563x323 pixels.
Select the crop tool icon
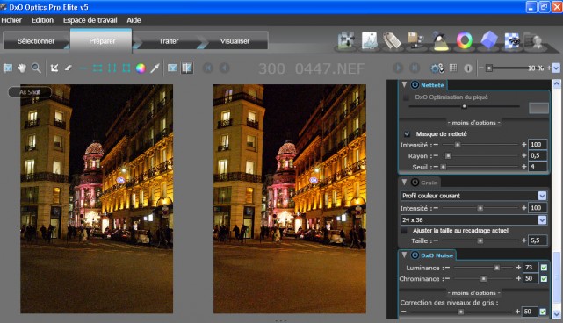click(x=54, y=68)
